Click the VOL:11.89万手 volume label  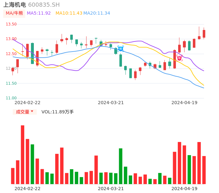(x=57, y=112)
